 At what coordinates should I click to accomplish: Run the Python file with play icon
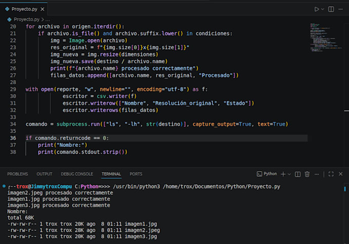click(x=316, y=9)
